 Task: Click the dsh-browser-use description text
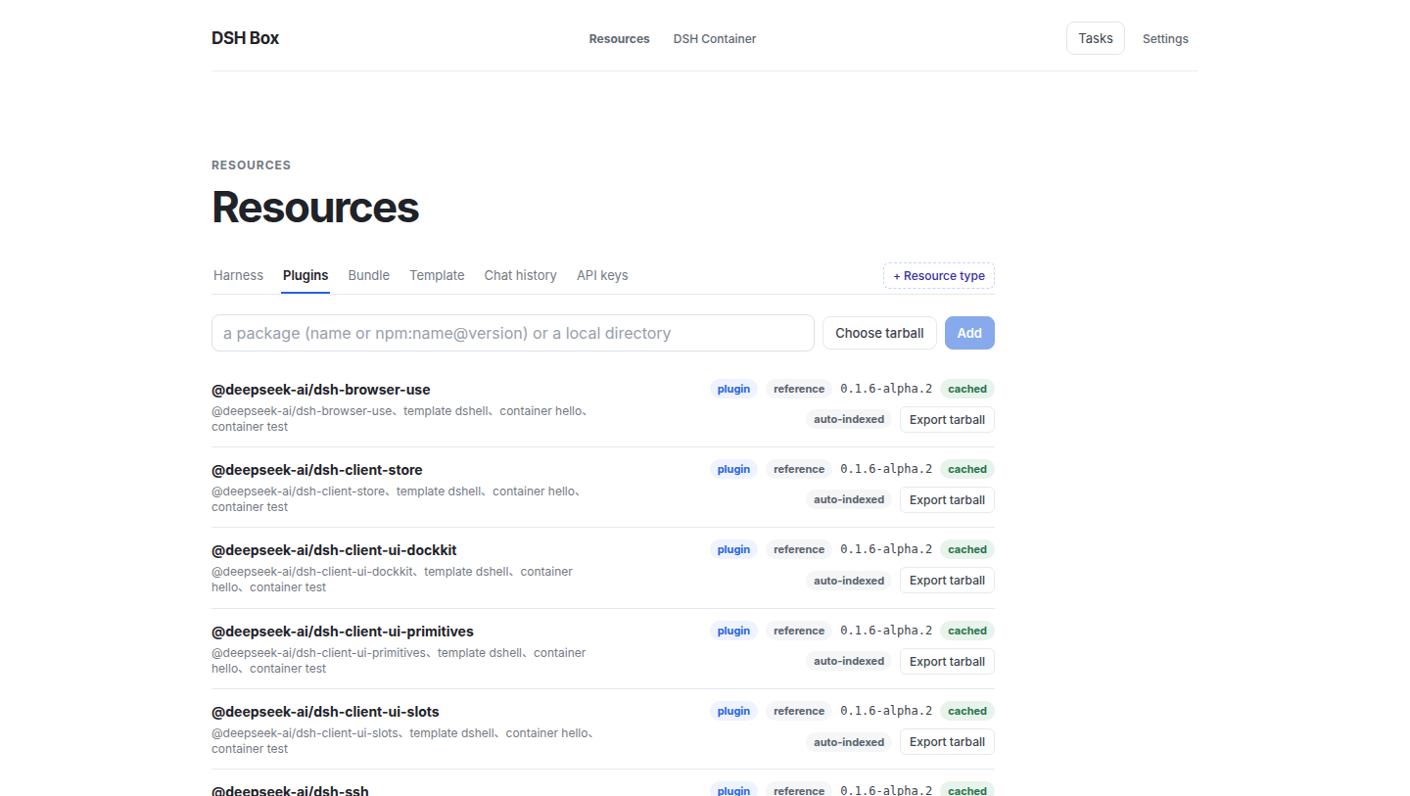tap(402, 419)
